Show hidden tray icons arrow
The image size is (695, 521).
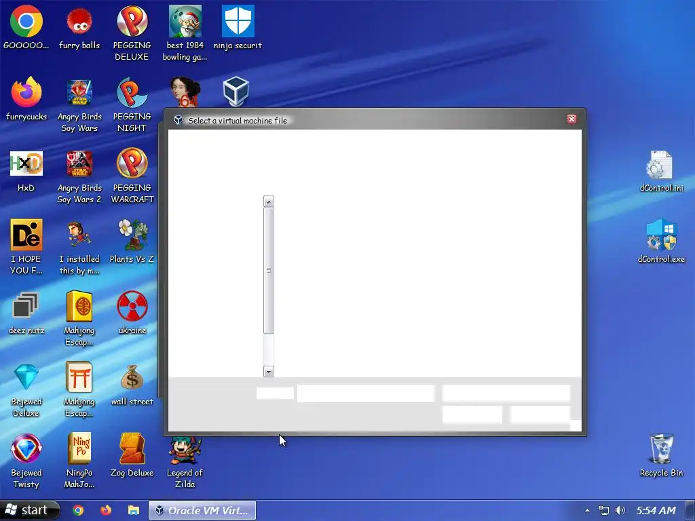pos(587,510)
